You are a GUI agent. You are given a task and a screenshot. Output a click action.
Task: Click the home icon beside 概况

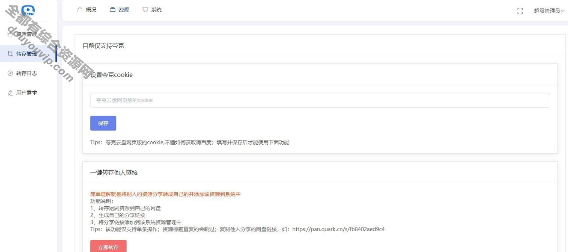(80, 10)
